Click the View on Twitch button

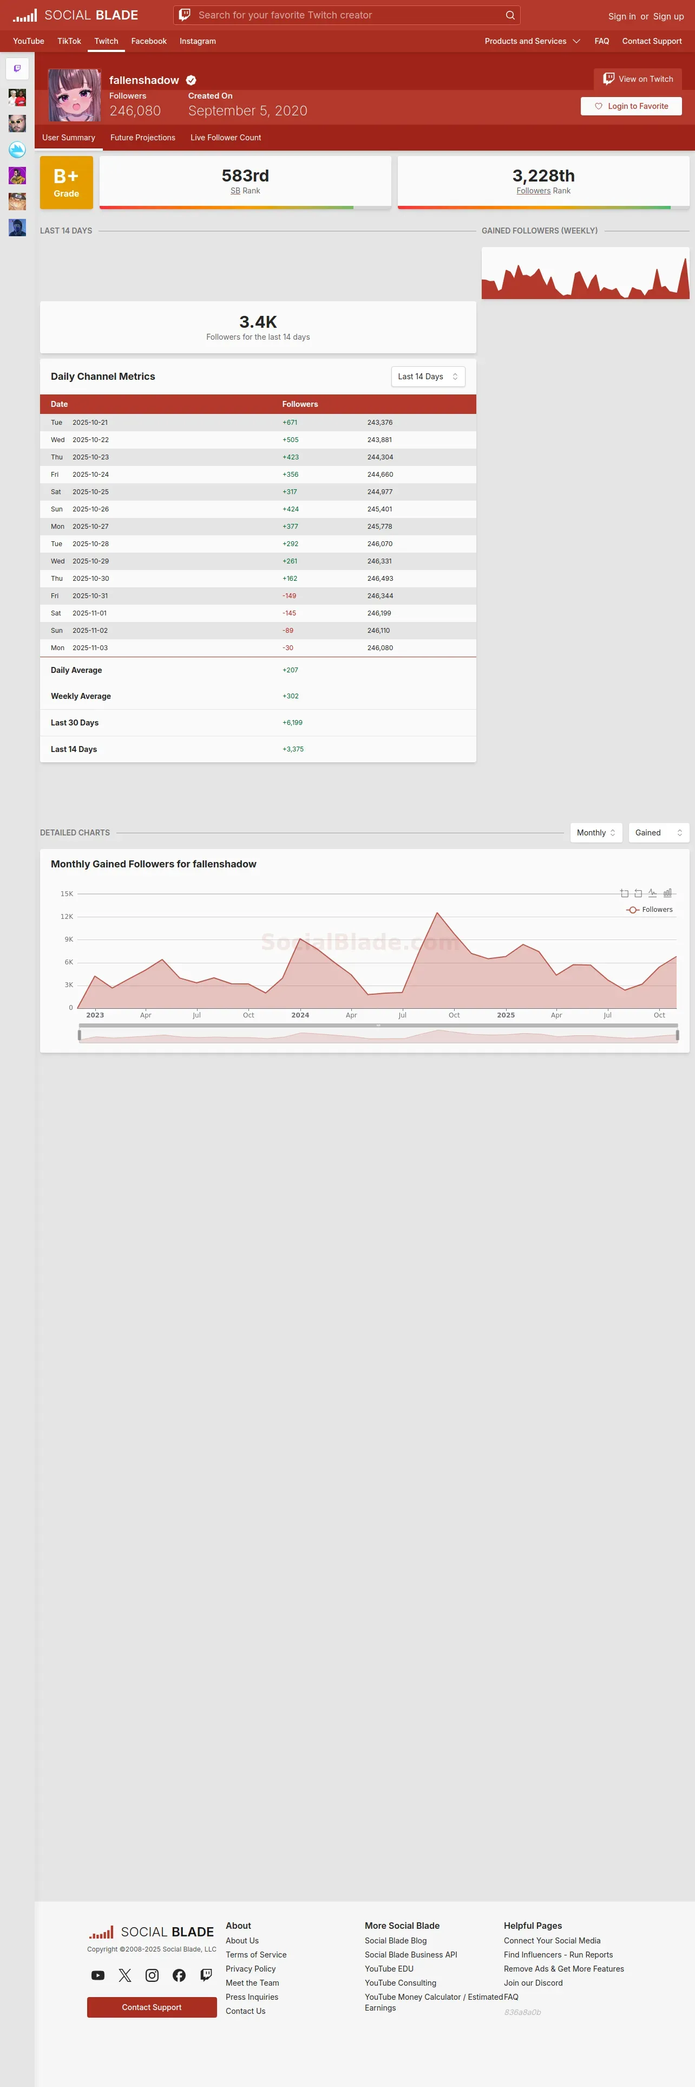638,79
